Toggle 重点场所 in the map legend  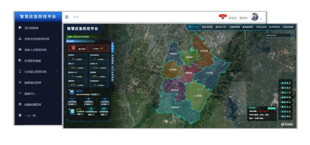[x=286, y=88]
